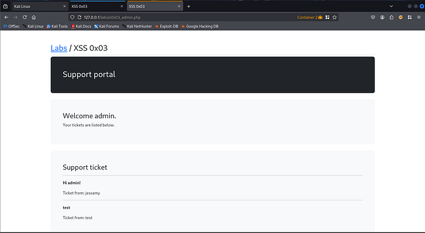Click the 'Hi admin!' ticket message
Image resolution: width=425 pixels, height=233 pixels.
[72, 183]
